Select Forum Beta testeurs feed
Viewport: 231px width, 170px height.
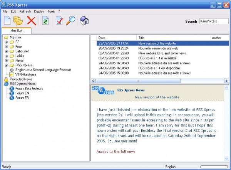coord(29,88)
